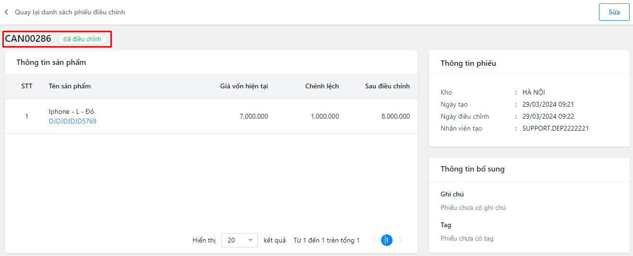
Task: Click the back arrow chevron icon
Action: (6, 12)
